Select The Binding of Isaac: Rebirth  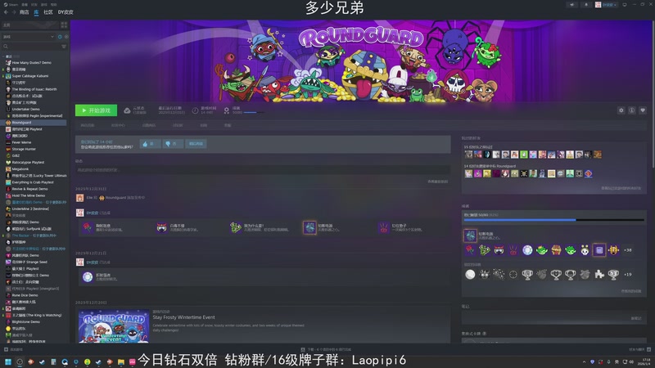coord(34,89)
